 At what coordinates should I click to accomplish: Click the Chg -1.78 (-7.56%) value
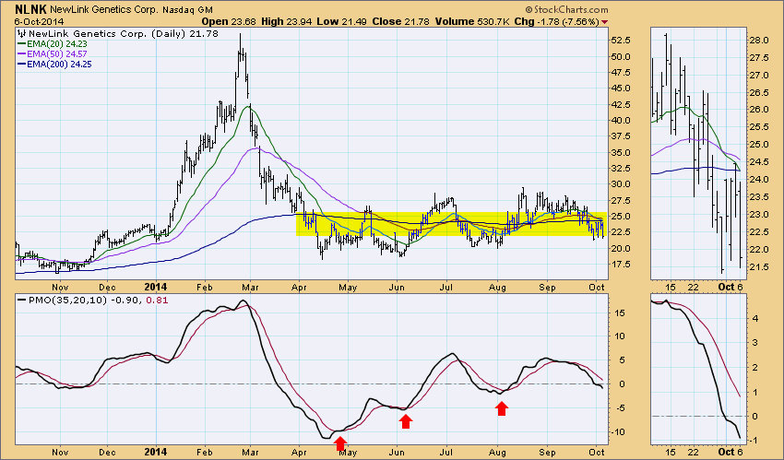[x=556, y=21]
